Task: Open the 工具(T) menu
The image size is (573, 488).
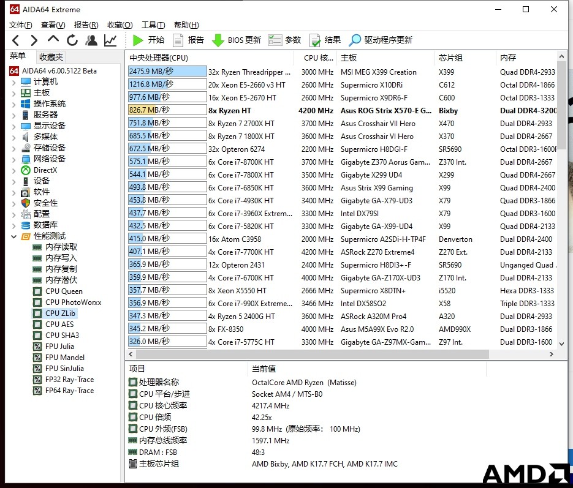Action: pos(153,25)
